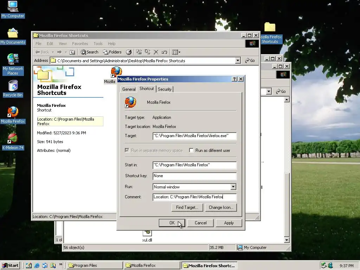Screen dimensions: 360x270
Task: Open the Back history dropdown arrow
Action: tap(53, 52)
